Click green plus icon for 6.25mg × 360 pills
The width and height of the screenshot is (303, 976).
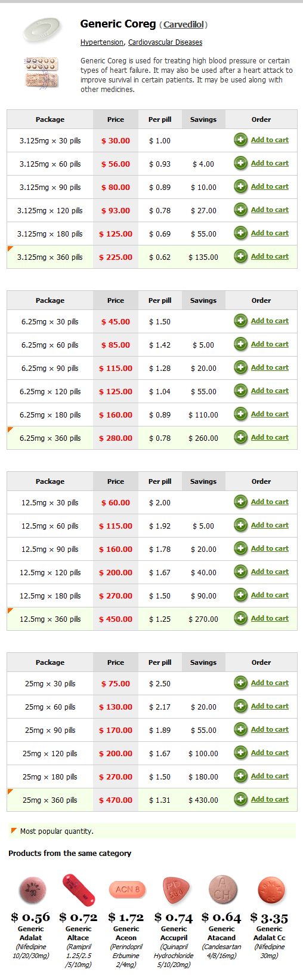point(240,438)
